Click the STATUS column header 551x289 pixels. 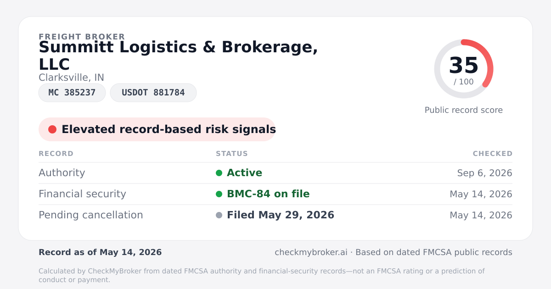(232, 154)
